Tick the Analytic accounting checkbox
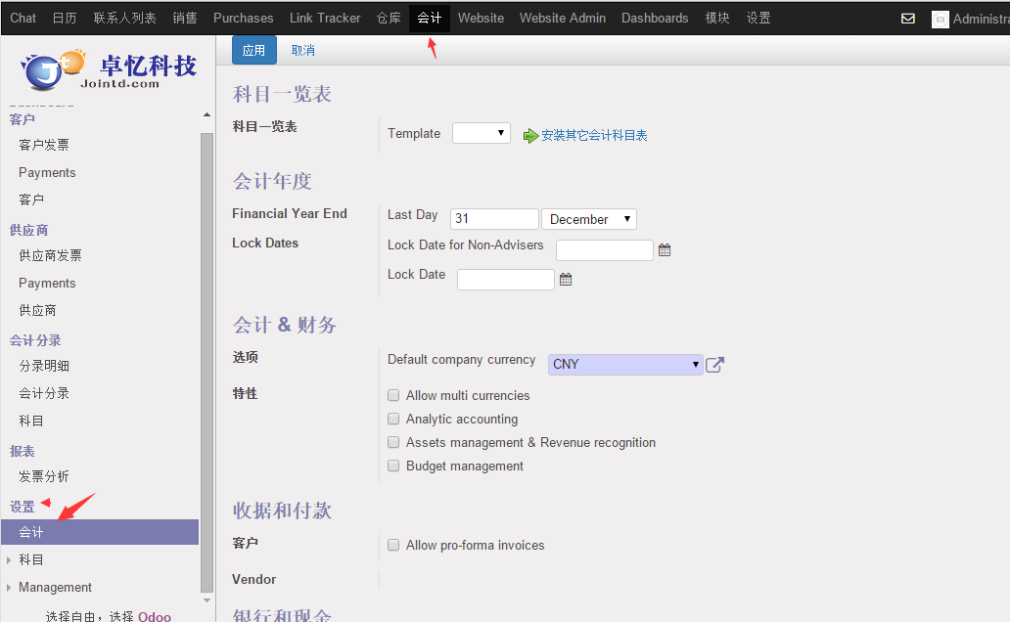 pos(393,420)
